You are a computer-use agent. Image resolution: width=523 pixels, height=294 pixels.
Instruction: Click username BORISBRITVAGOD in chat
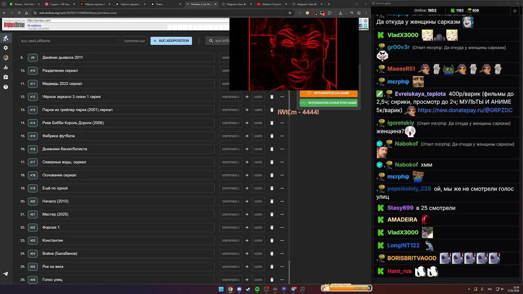pos(412,258)
